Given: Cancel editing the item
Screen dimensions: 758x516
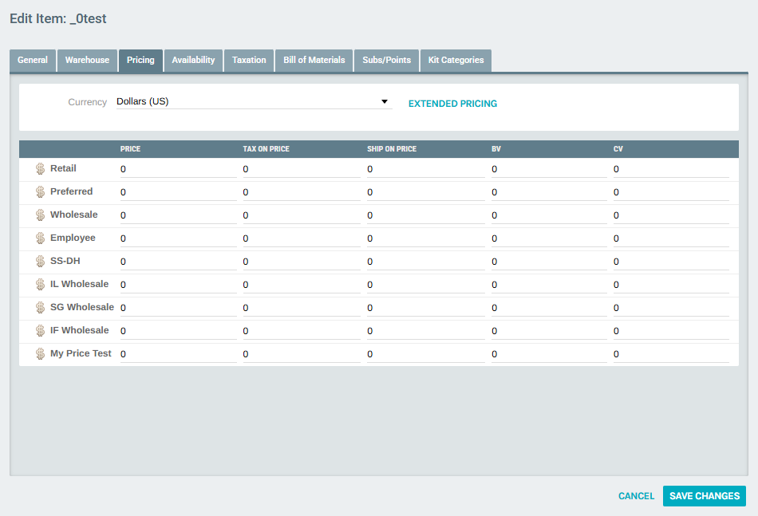Looking at the screenshot, I should [x=636, y=496].
